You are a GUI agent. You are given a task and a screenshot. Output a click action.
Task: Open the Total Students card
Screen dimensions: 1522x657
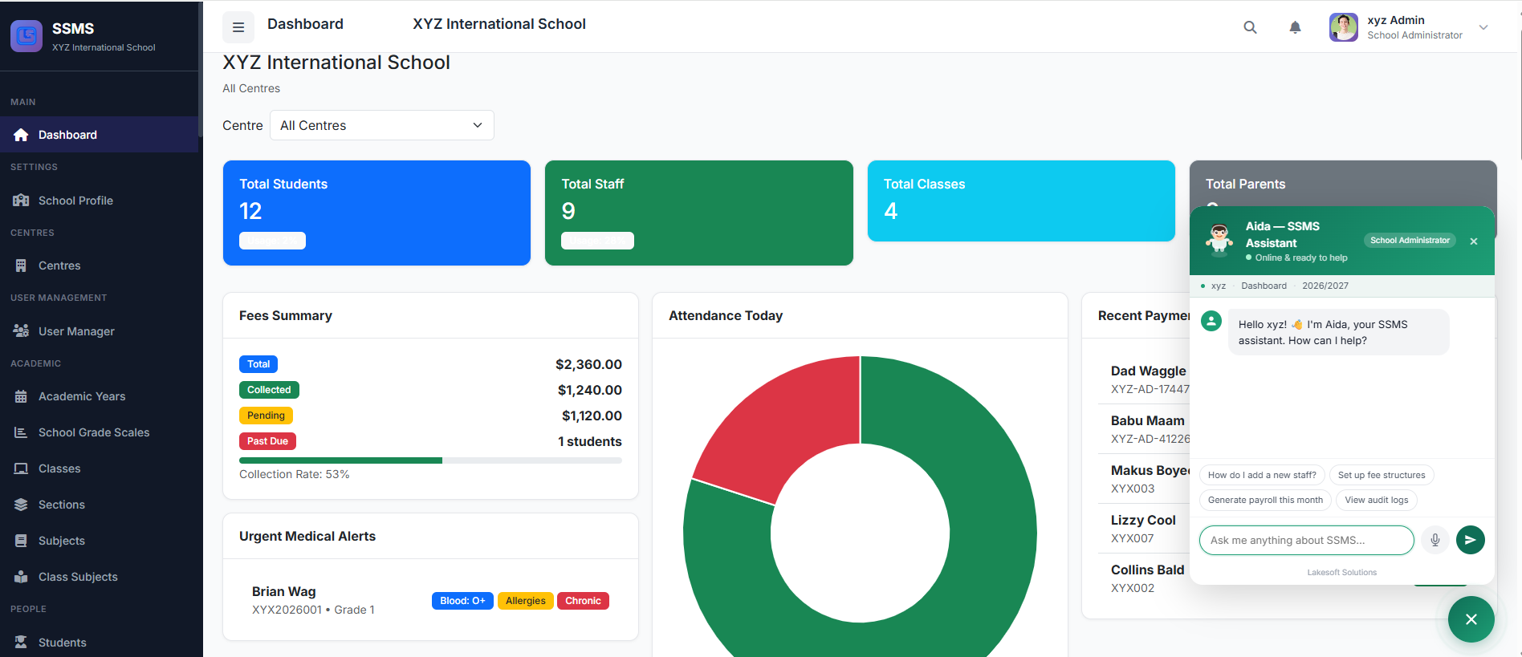[x=376, y=213]
